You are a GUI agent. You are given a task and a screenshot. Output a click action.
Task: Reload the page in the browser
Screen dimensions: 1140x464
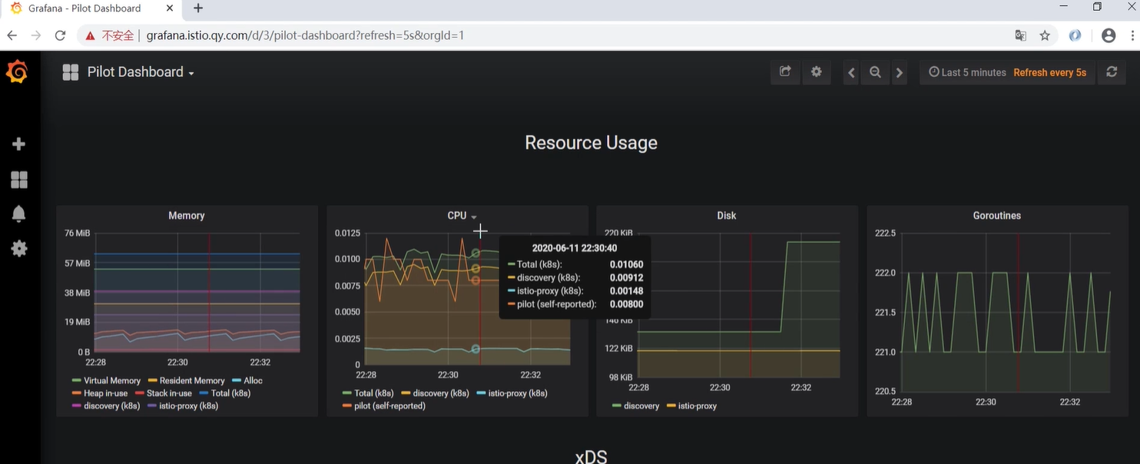point(60,35)
